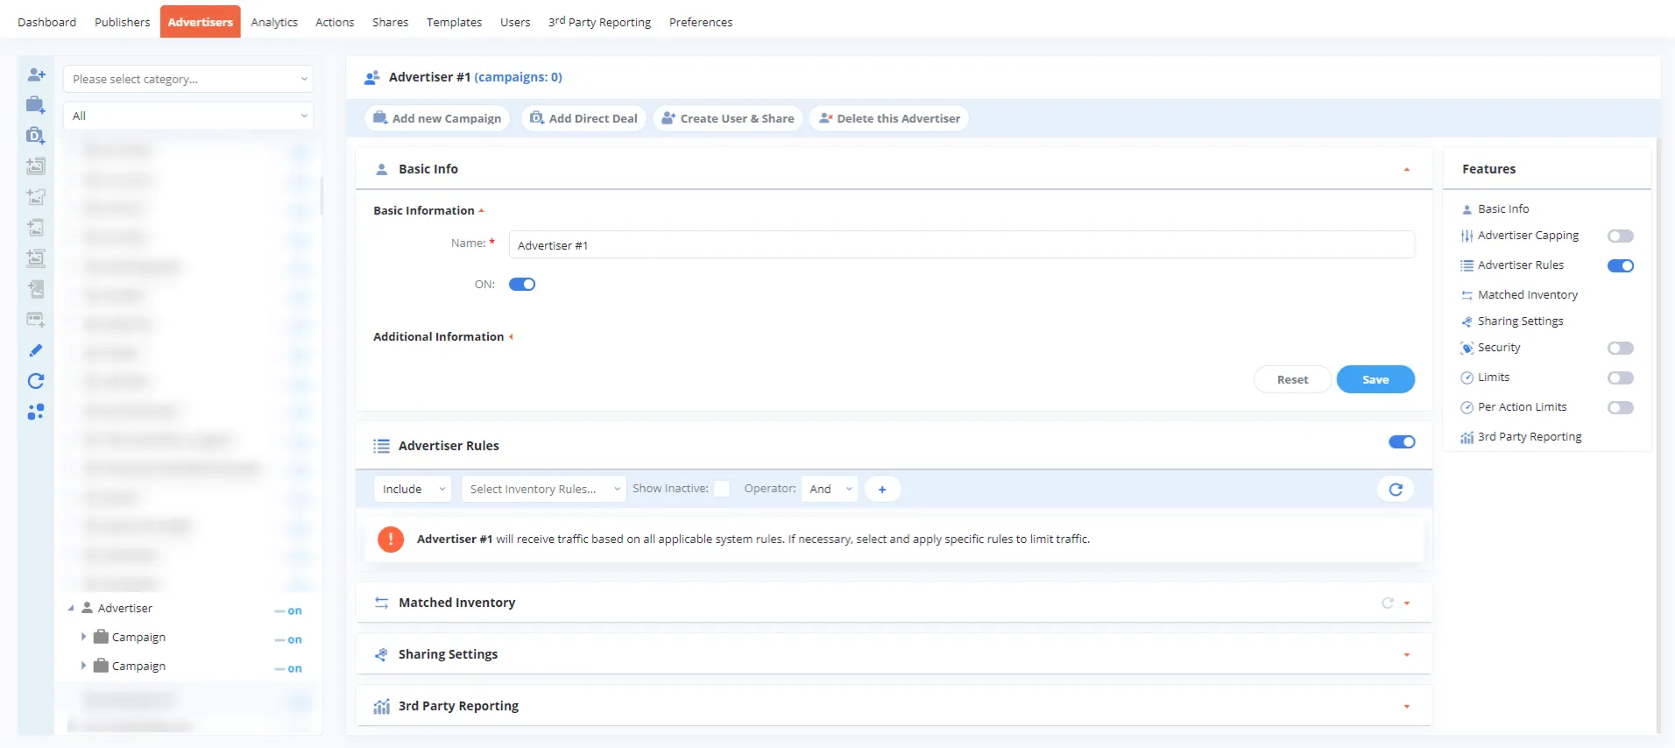Turn on the Limits feature toggle
Viewport: 1675px width, 748px height.
pos(1621,378)
